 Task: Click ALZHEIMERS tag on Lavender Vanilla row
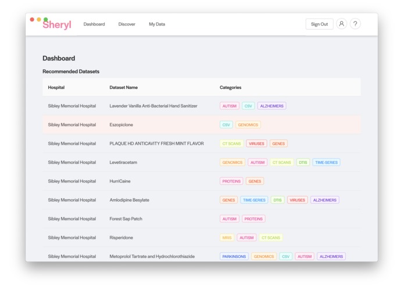pyautogui.click(x=271, y=106)
